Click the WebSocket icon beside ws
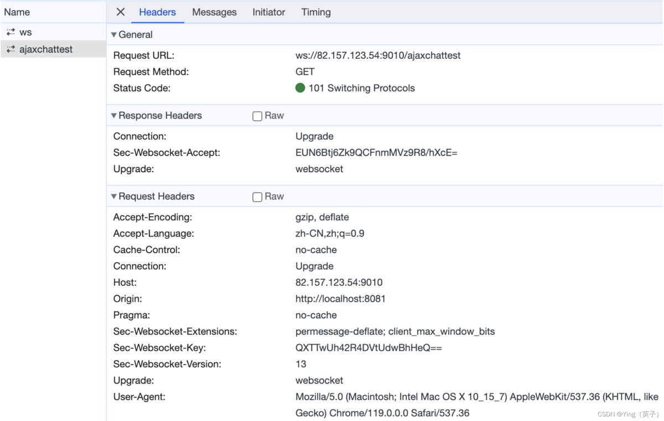 11,32
